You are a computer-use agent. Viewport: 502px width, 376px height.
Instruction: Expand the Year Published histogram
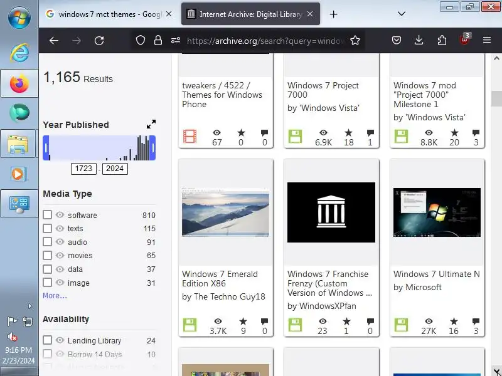151,124
